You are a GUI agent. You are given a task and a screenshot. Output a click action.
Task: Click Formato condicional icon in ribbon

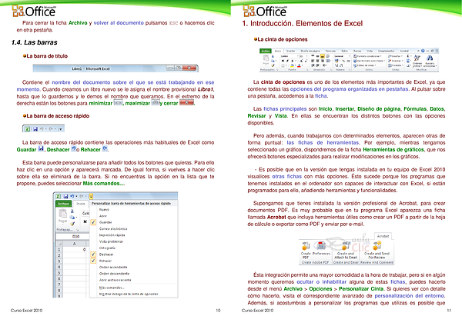pyautogui.click(x=355, y=56)
